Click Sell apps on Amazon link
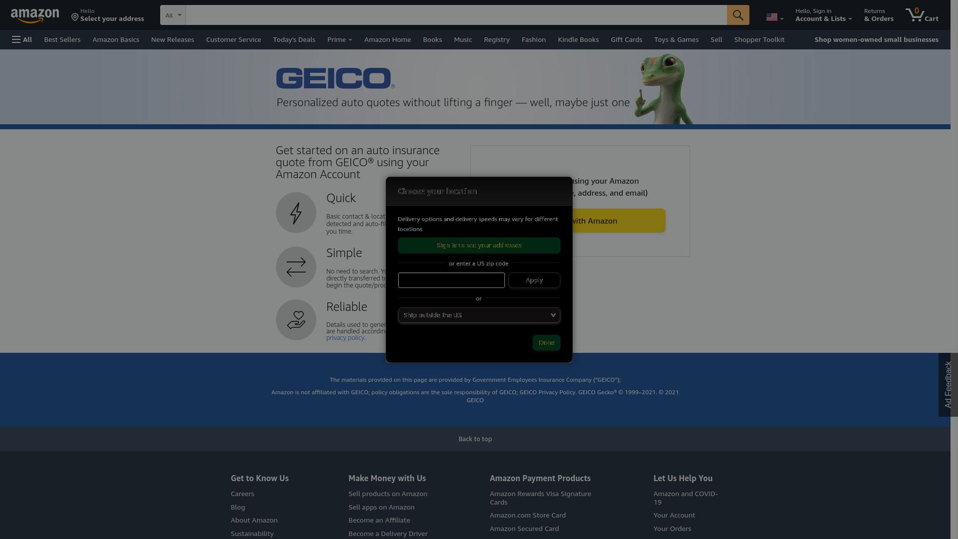 381,508
